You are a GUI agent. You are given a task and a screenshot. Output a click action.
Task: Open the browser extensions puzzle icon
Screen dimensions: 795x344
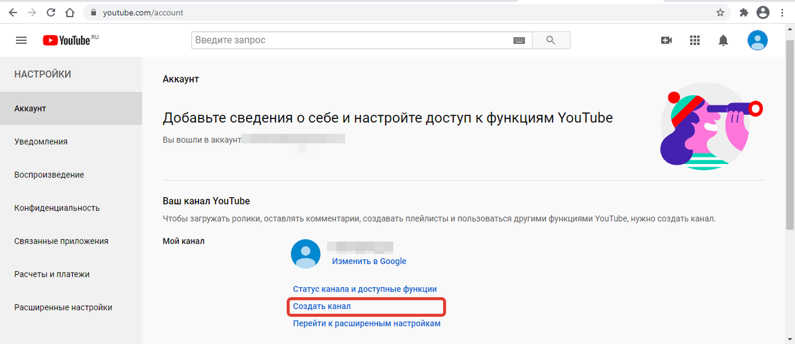click(x=744, y=13)
